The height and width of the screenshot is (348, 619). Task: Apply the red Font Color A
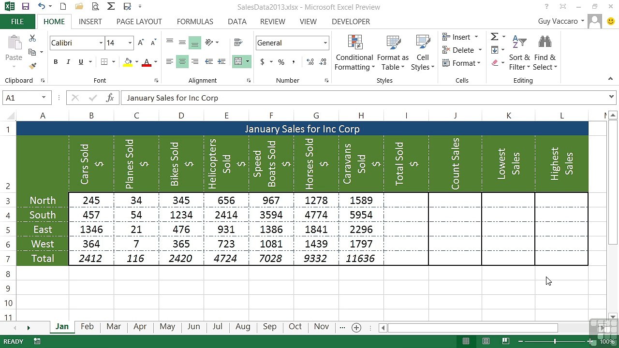click(x=147, y=62)
